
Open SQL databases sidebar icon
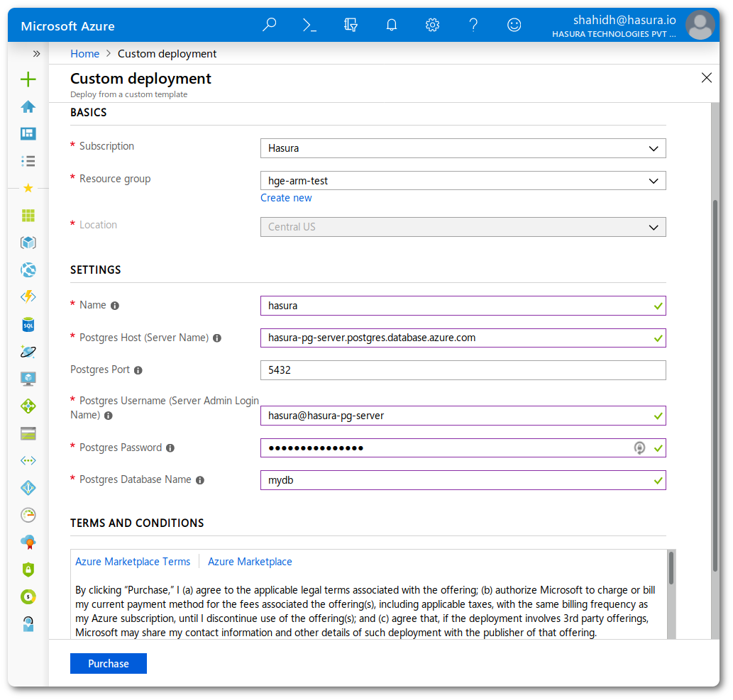(28, 324)
